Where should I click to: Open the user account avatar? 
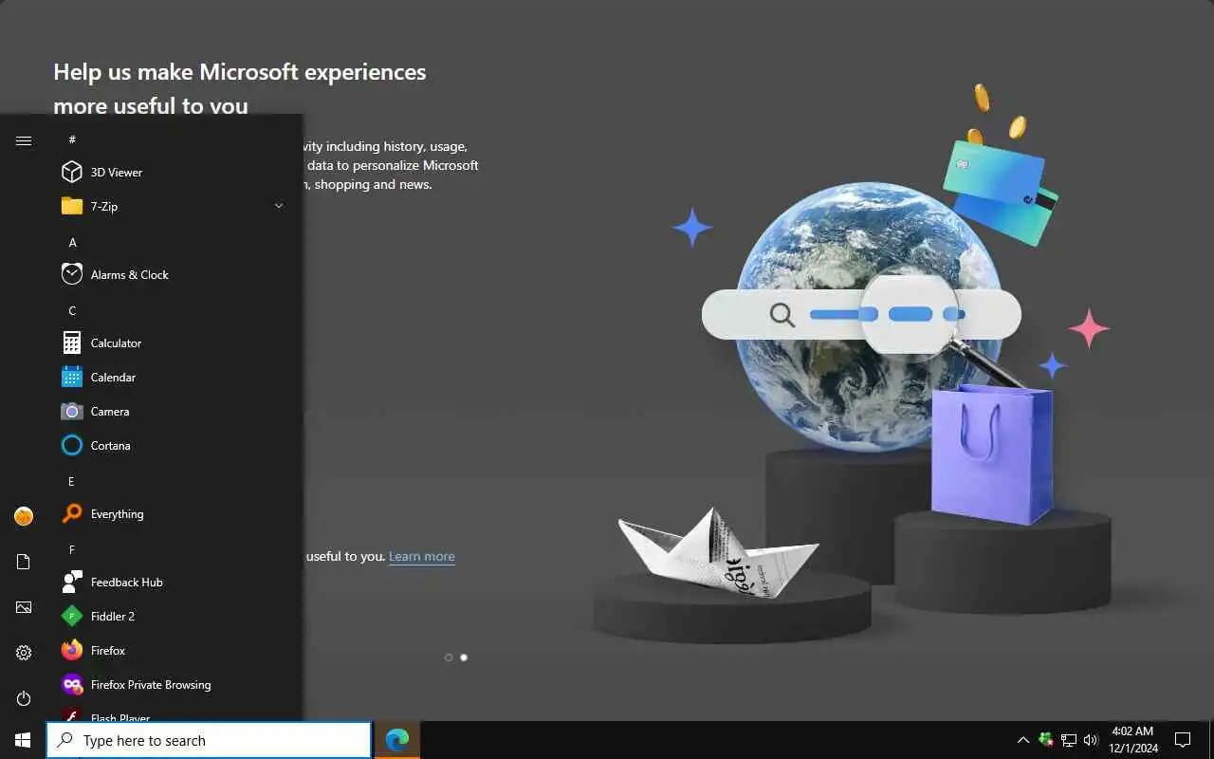[24, 516]
